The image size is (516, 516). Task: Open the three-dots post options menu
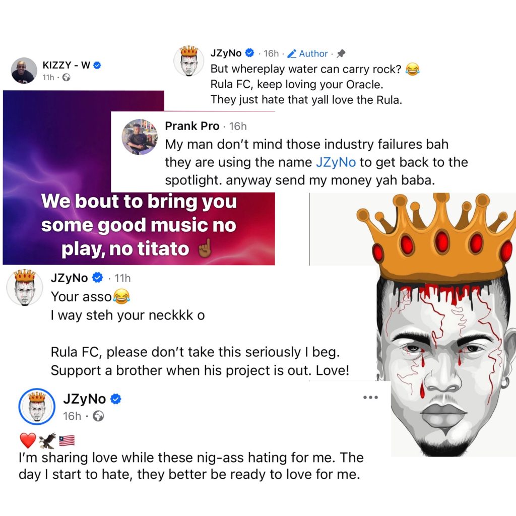370,398
